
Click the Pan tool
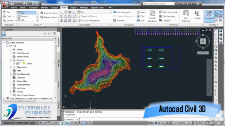tap(7, 12)
